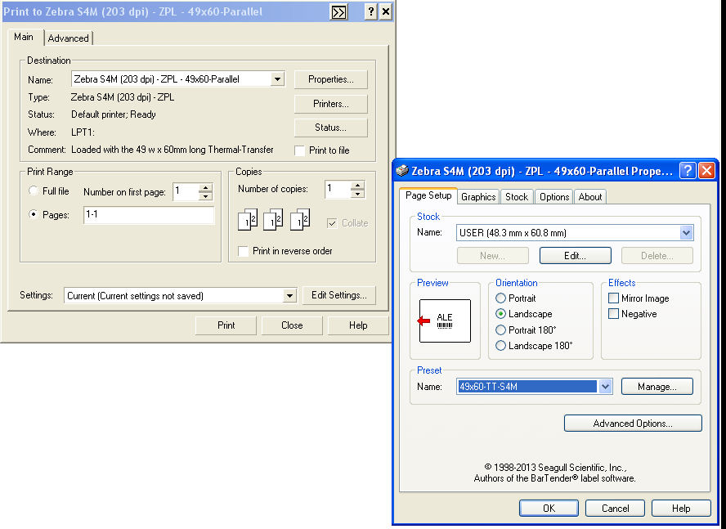Select Landscape orientation

(x=500, y=314)
